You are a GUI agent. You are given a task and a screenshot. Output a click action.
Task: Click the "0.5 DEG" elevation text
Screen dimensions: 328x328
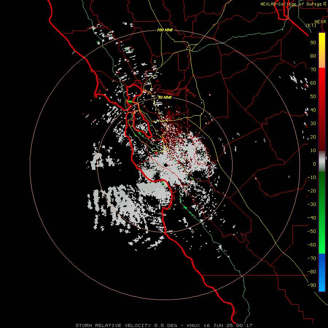pos(165,325)
